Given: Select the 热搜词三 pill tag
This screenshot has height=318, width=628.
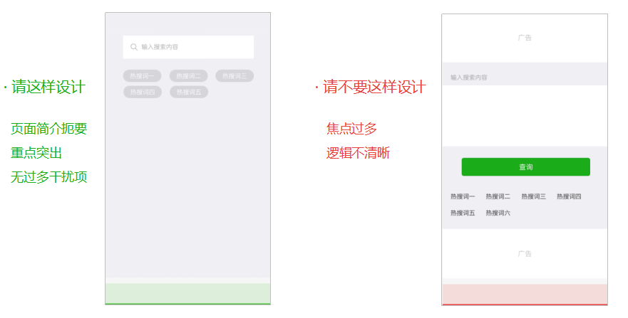Looking at the screenshot, I should tap(235, 76).
